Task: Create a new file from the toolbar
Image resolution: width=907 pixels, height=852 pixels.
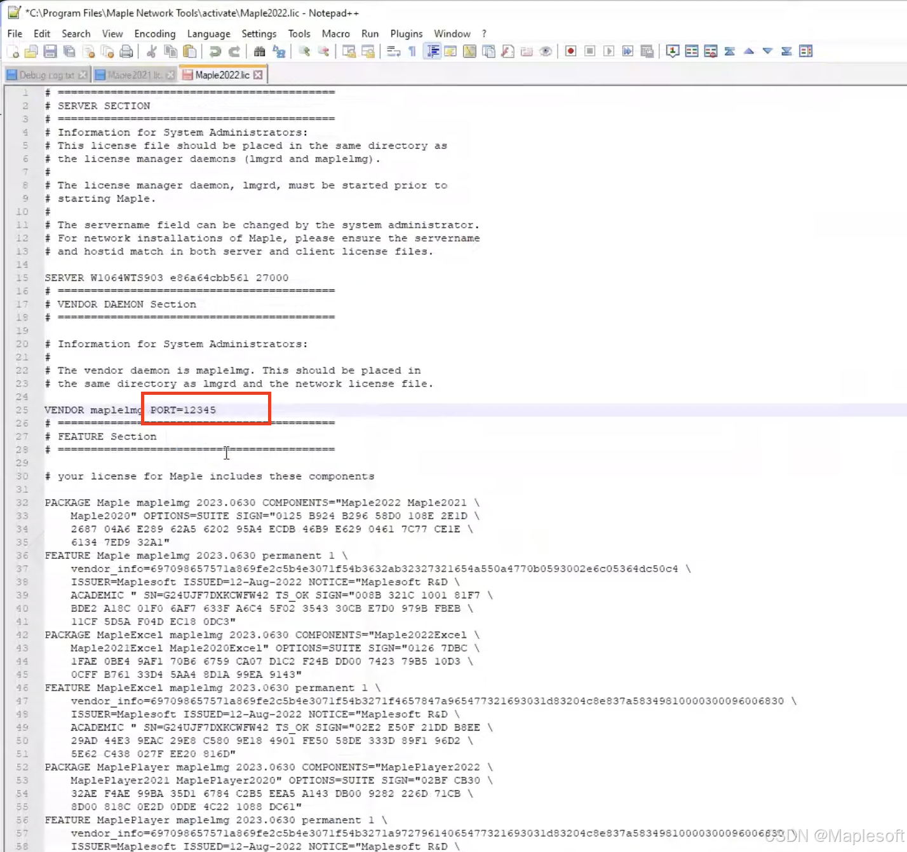Action: pyautogui.click(x=13, y=52)
